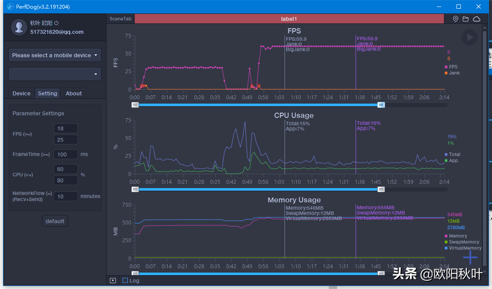The width and height of the screenshot is (492, 289).
Task: Toggle the App series in the CPU legend
Action: [451, 160]
